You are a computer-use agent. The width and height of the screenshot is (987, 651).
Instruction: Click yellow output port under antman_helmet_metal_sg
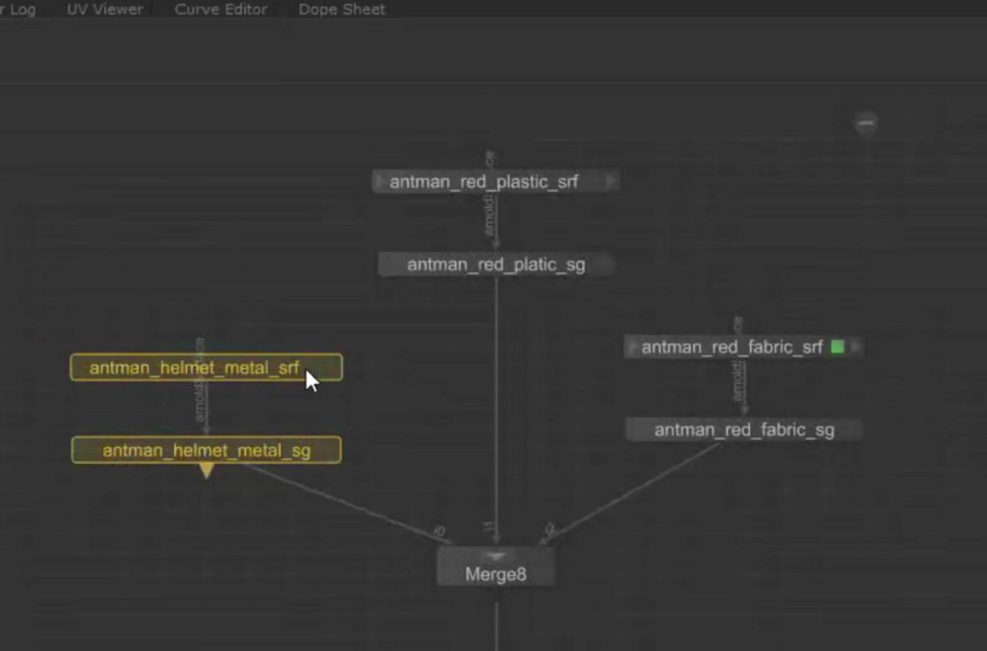pos(206,470)
